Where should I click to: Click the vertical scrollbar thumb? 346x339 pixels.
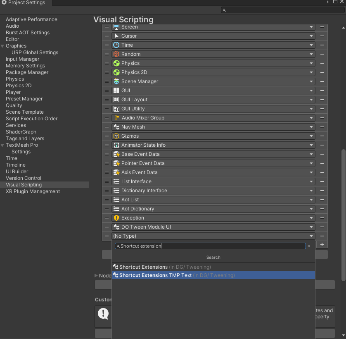343,215
